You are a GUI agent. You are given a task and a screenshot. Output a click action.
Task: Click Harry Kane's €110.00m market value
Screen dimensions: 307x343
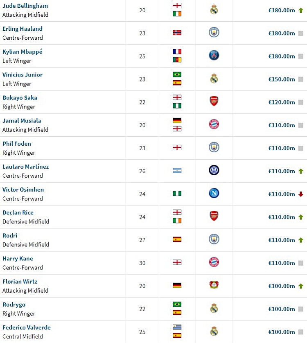(x=281, y=263)
